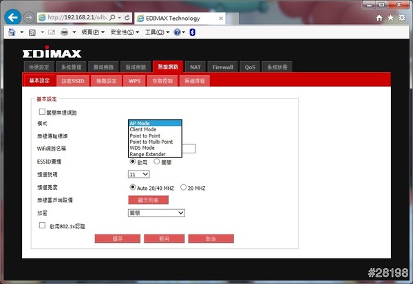Select the ESSID廣播 啟用 radio button
This screenshot has width=413, height=284.
pyautogui.click(x=133, y=162)
